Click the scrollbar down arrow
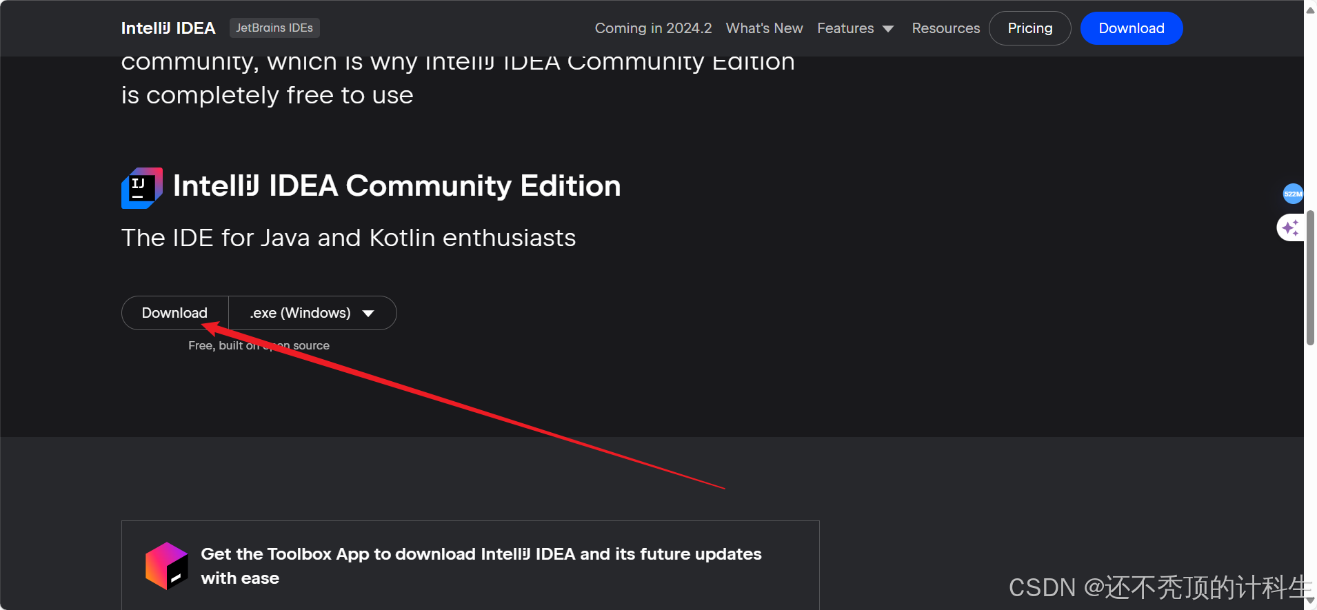The image size is (1317, 610). (1310, 600)
